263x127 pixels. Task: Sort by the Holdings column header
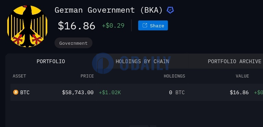[x=175, y=76]
